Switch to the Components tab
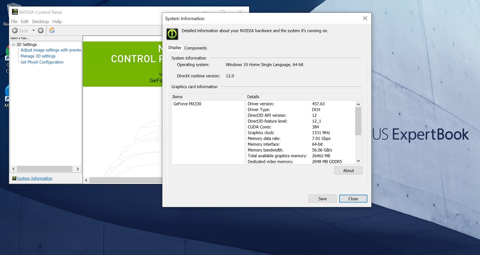 coord(195,48)
